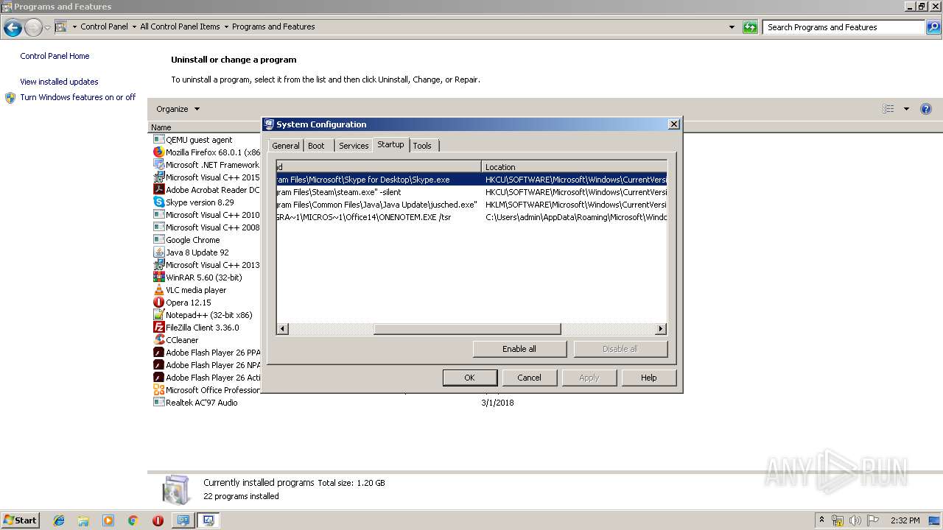Select Java 8 Update 92 icon

click(158, 252)
